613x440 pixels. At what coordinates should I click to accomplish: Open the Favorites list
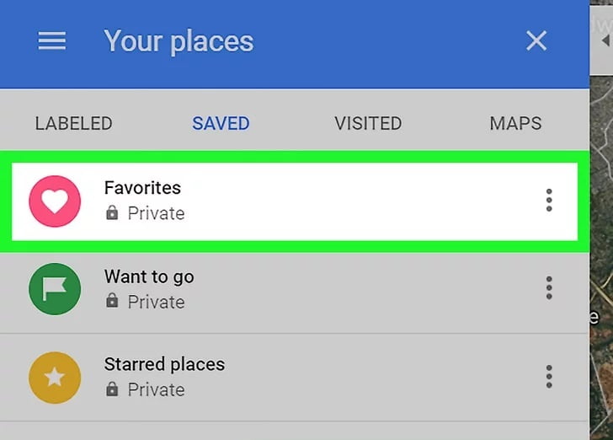point(295,201)
